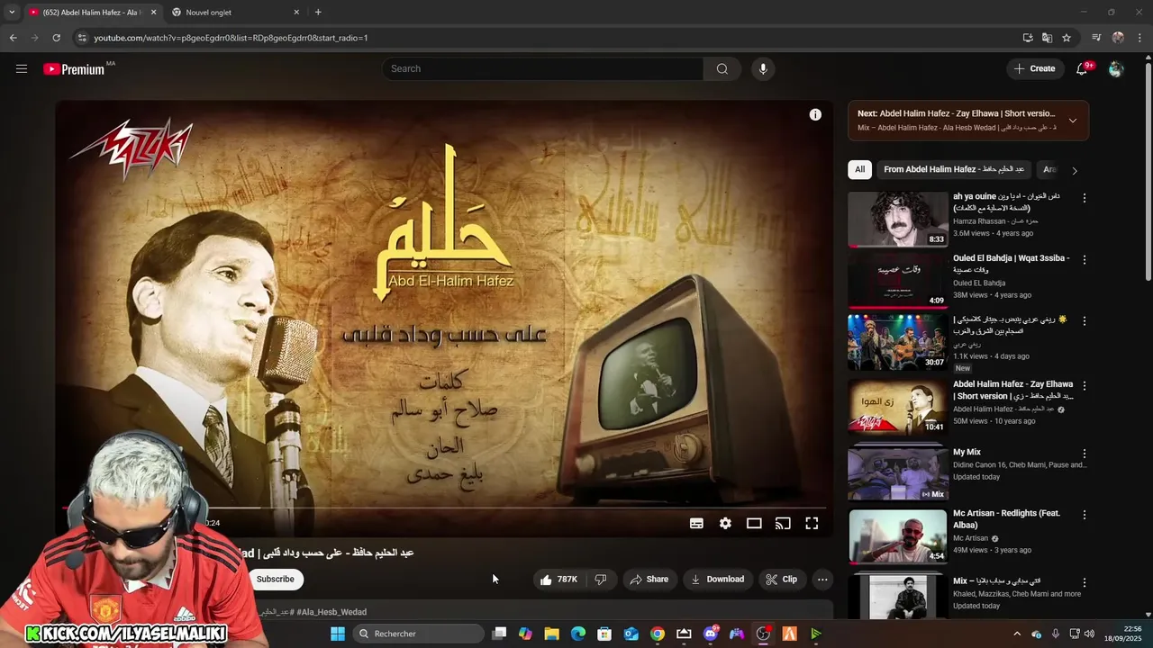The height and width of the screenshot is (648, 1153).
Task: Subscribe to the channel
Action: (275, 579)
